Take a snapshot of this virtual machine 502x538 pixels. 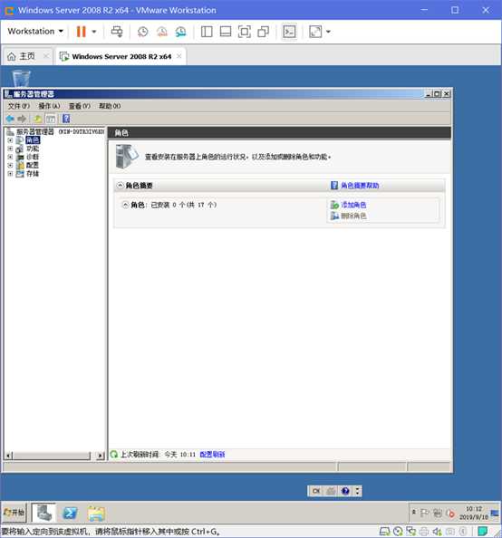point(143,32)
